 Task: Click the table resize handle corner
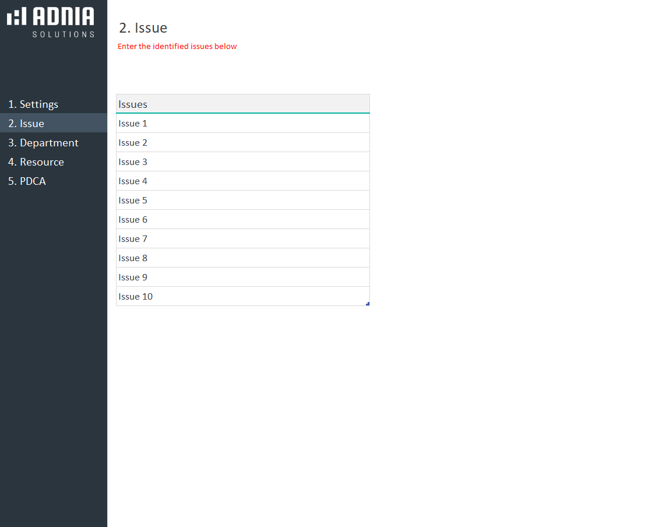point(368,304)
